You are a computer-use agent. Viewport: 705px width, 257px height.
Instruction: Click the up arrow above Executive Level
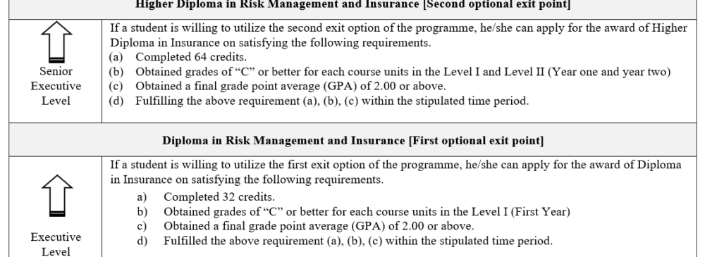pyautogui.click(x=57, y=196)
